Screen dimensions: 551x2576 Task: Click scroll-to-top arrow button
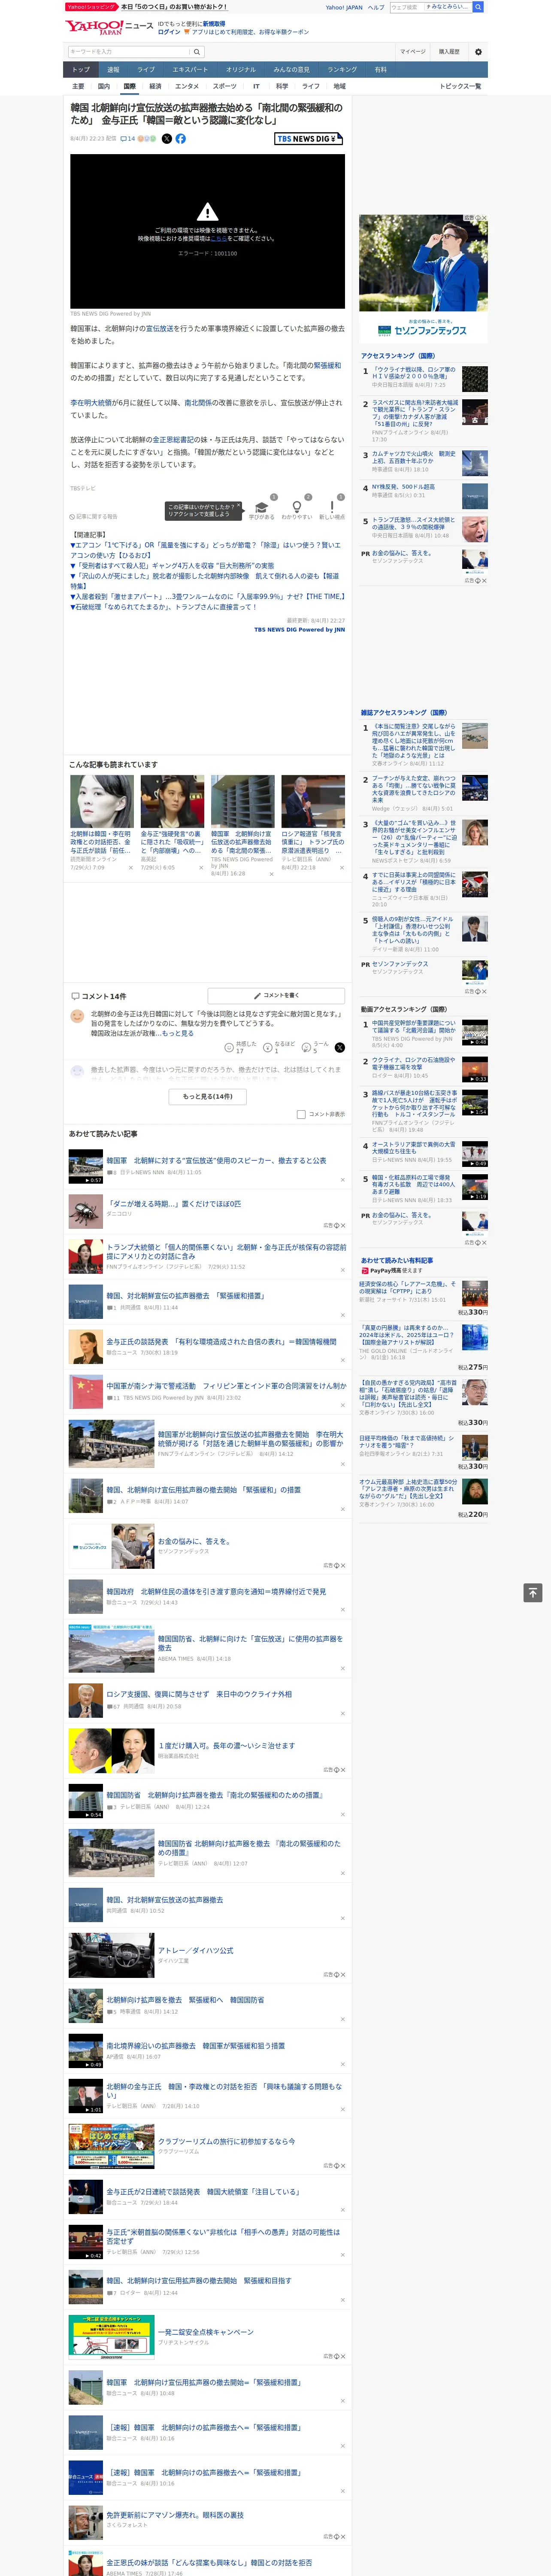[532, 1593]
